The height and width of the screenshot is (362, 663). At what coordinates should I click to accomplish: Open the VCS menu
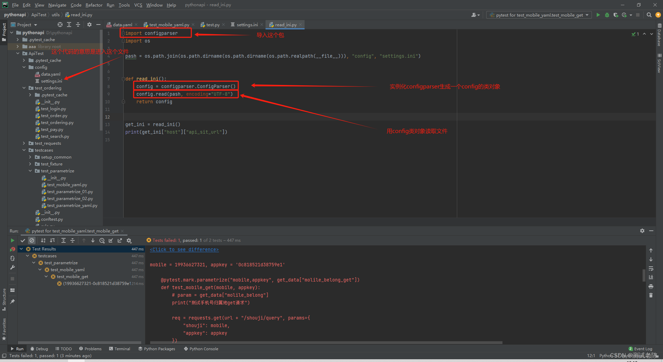pos(138,5)
